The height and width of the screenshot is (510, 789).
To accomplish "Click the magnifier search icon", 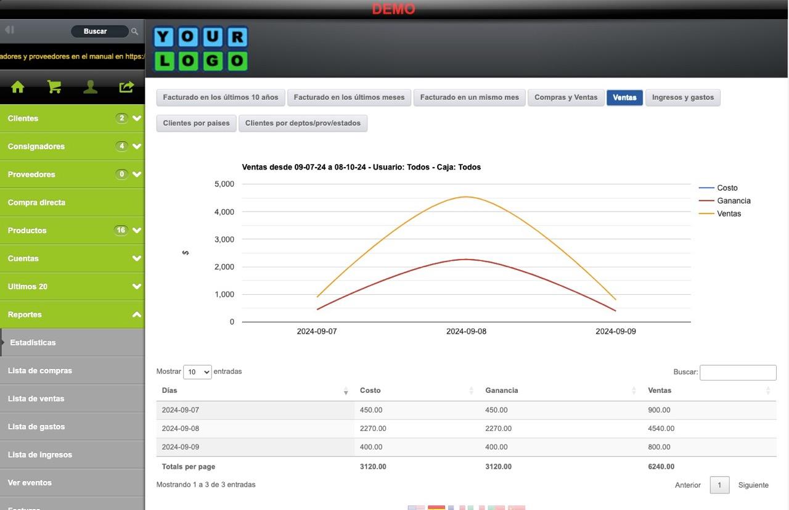I will click(134, 31).
